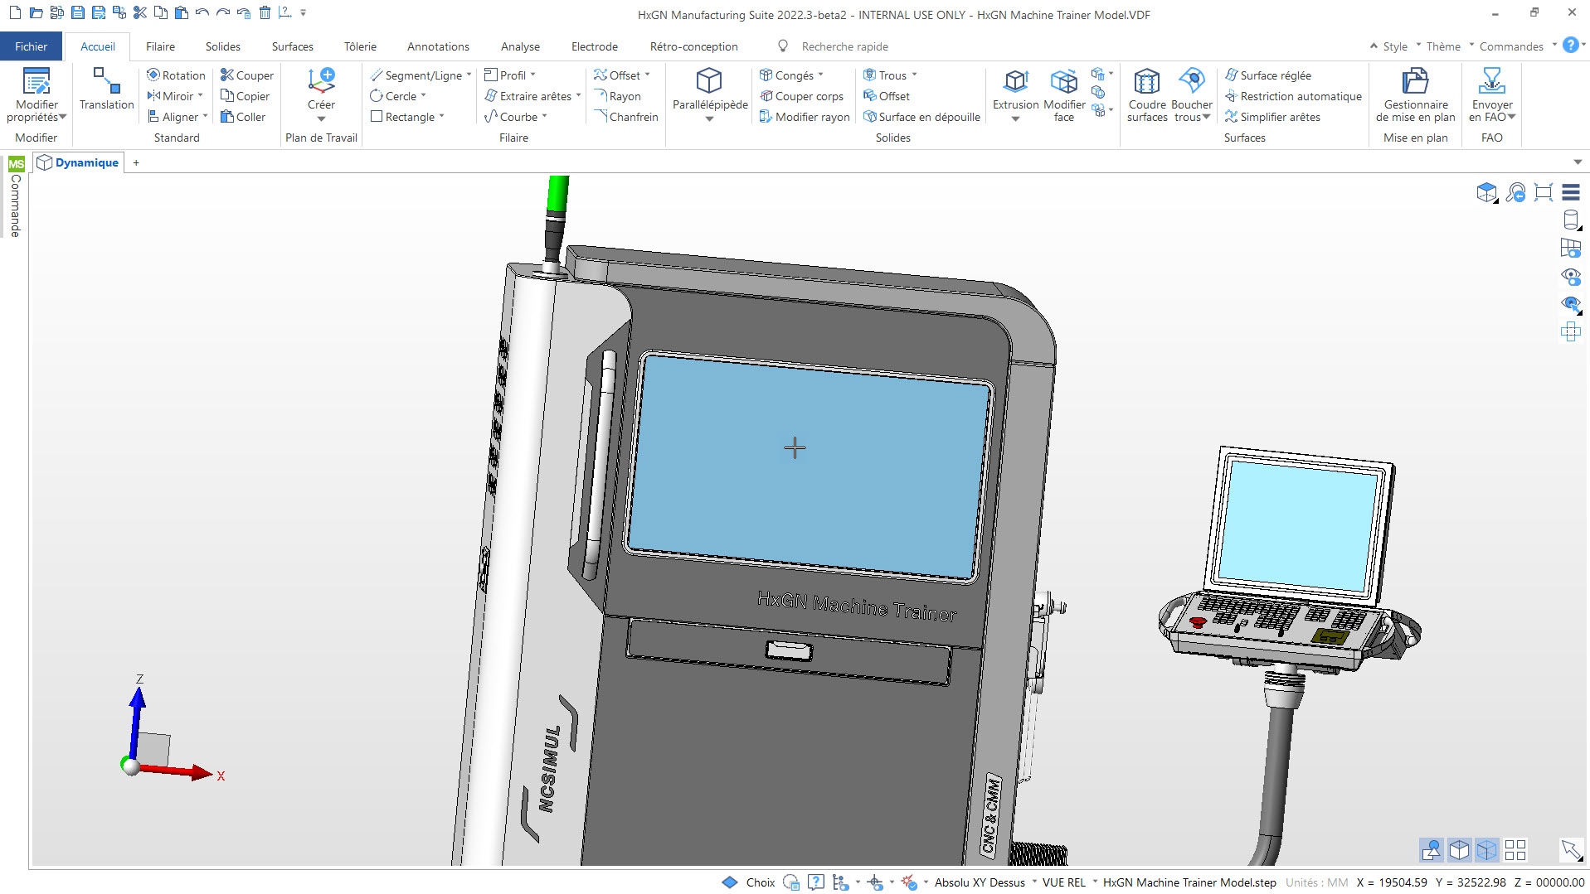Click the Surface réglée button

1268,75
